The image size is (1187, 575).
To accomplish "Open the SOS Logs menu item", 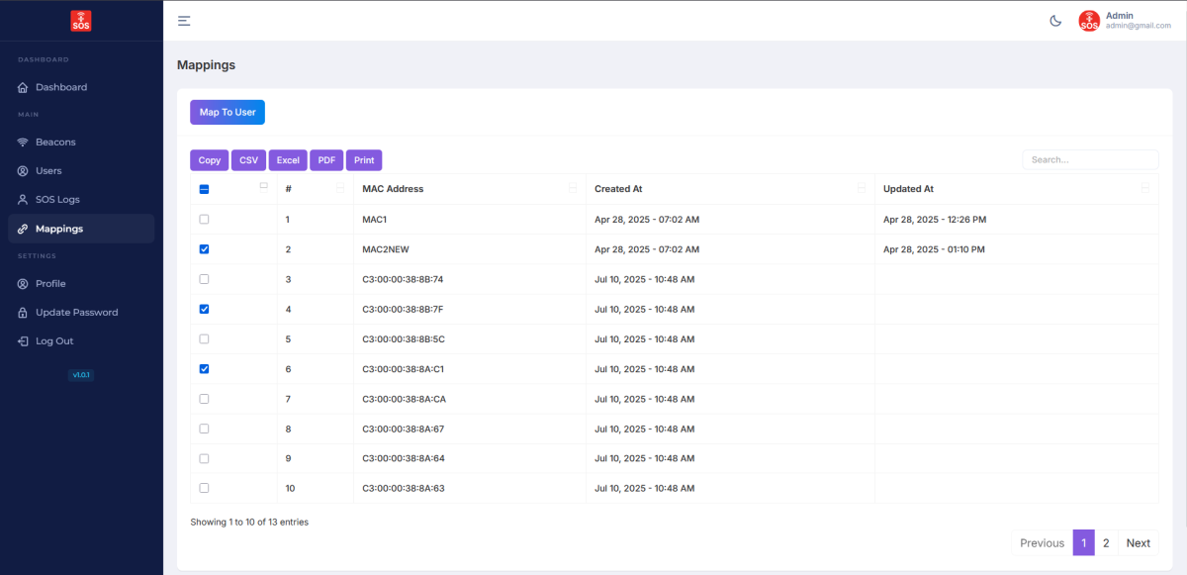I will coord(57,200).
